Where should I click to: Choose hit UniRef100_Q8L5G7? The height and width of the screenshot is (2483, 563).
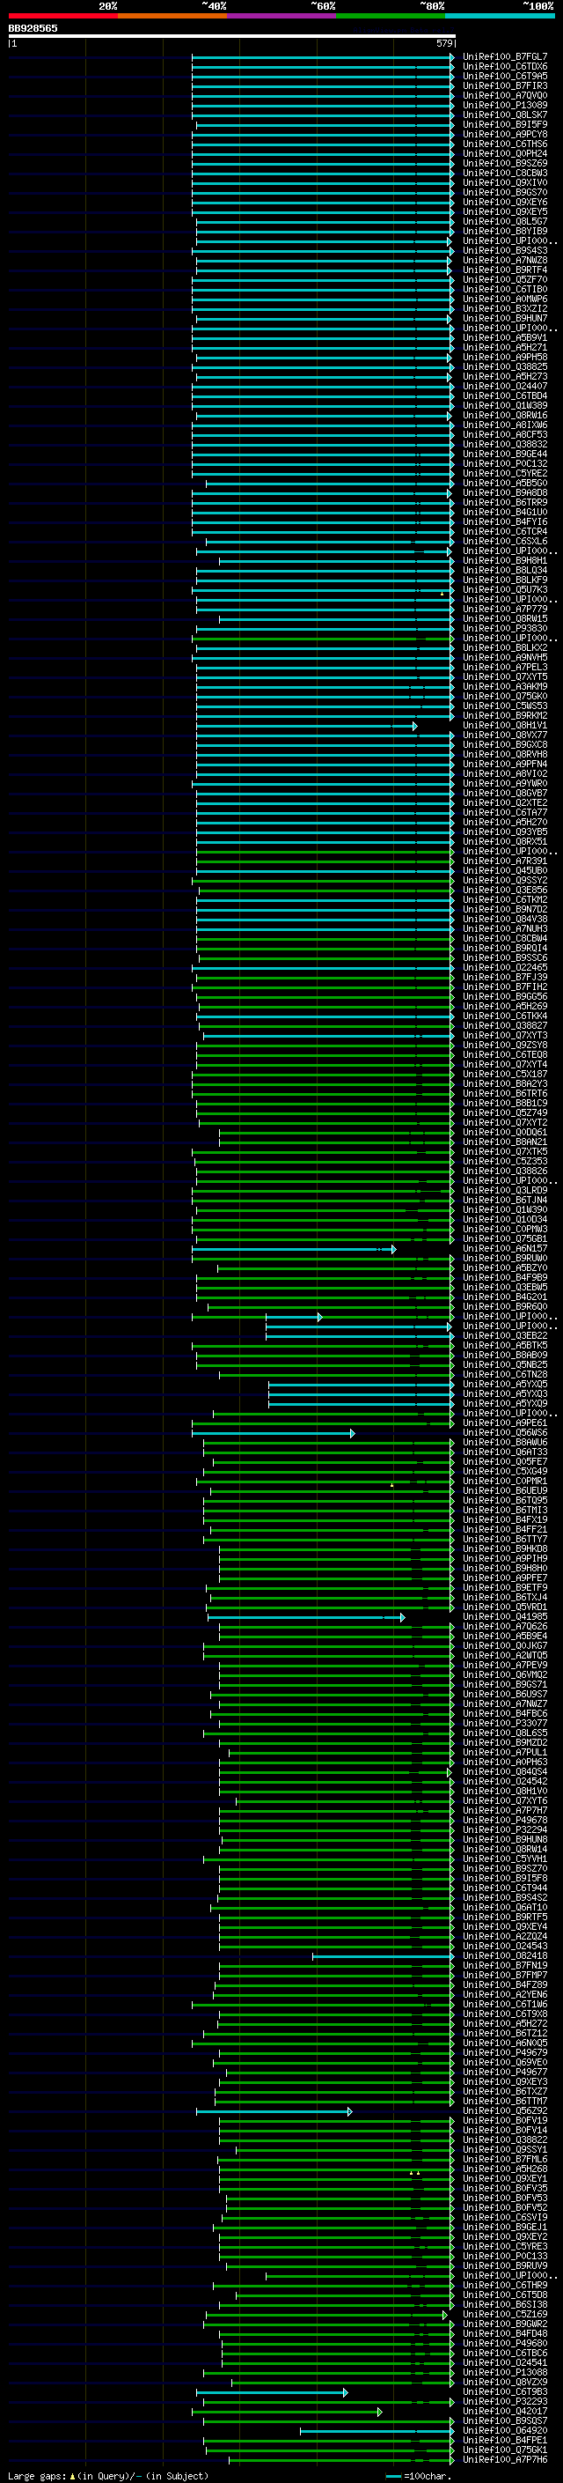504,222
